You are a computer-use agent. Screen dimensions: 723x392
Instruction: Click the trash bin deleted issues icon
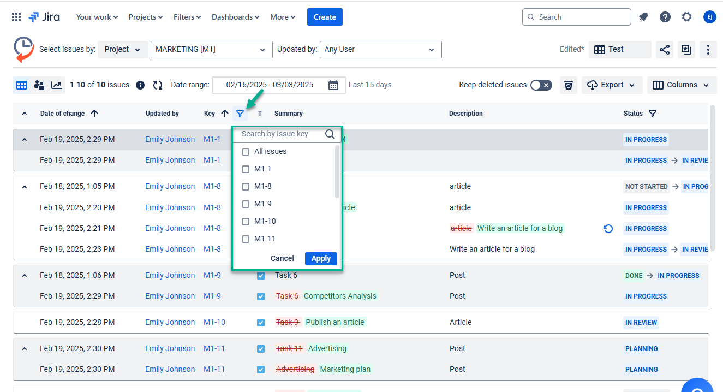569,85
